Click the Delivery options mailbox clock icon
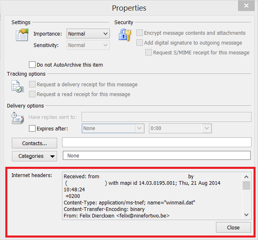Viewport: 258px width, 240px height. pos(18,118)
